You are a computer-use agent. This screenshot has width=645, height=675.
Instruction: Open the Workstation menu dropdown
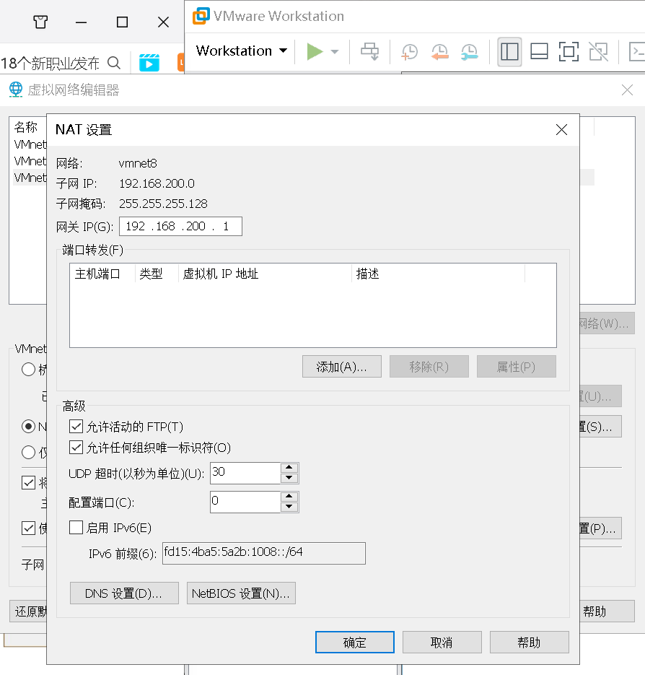(242, 51)
